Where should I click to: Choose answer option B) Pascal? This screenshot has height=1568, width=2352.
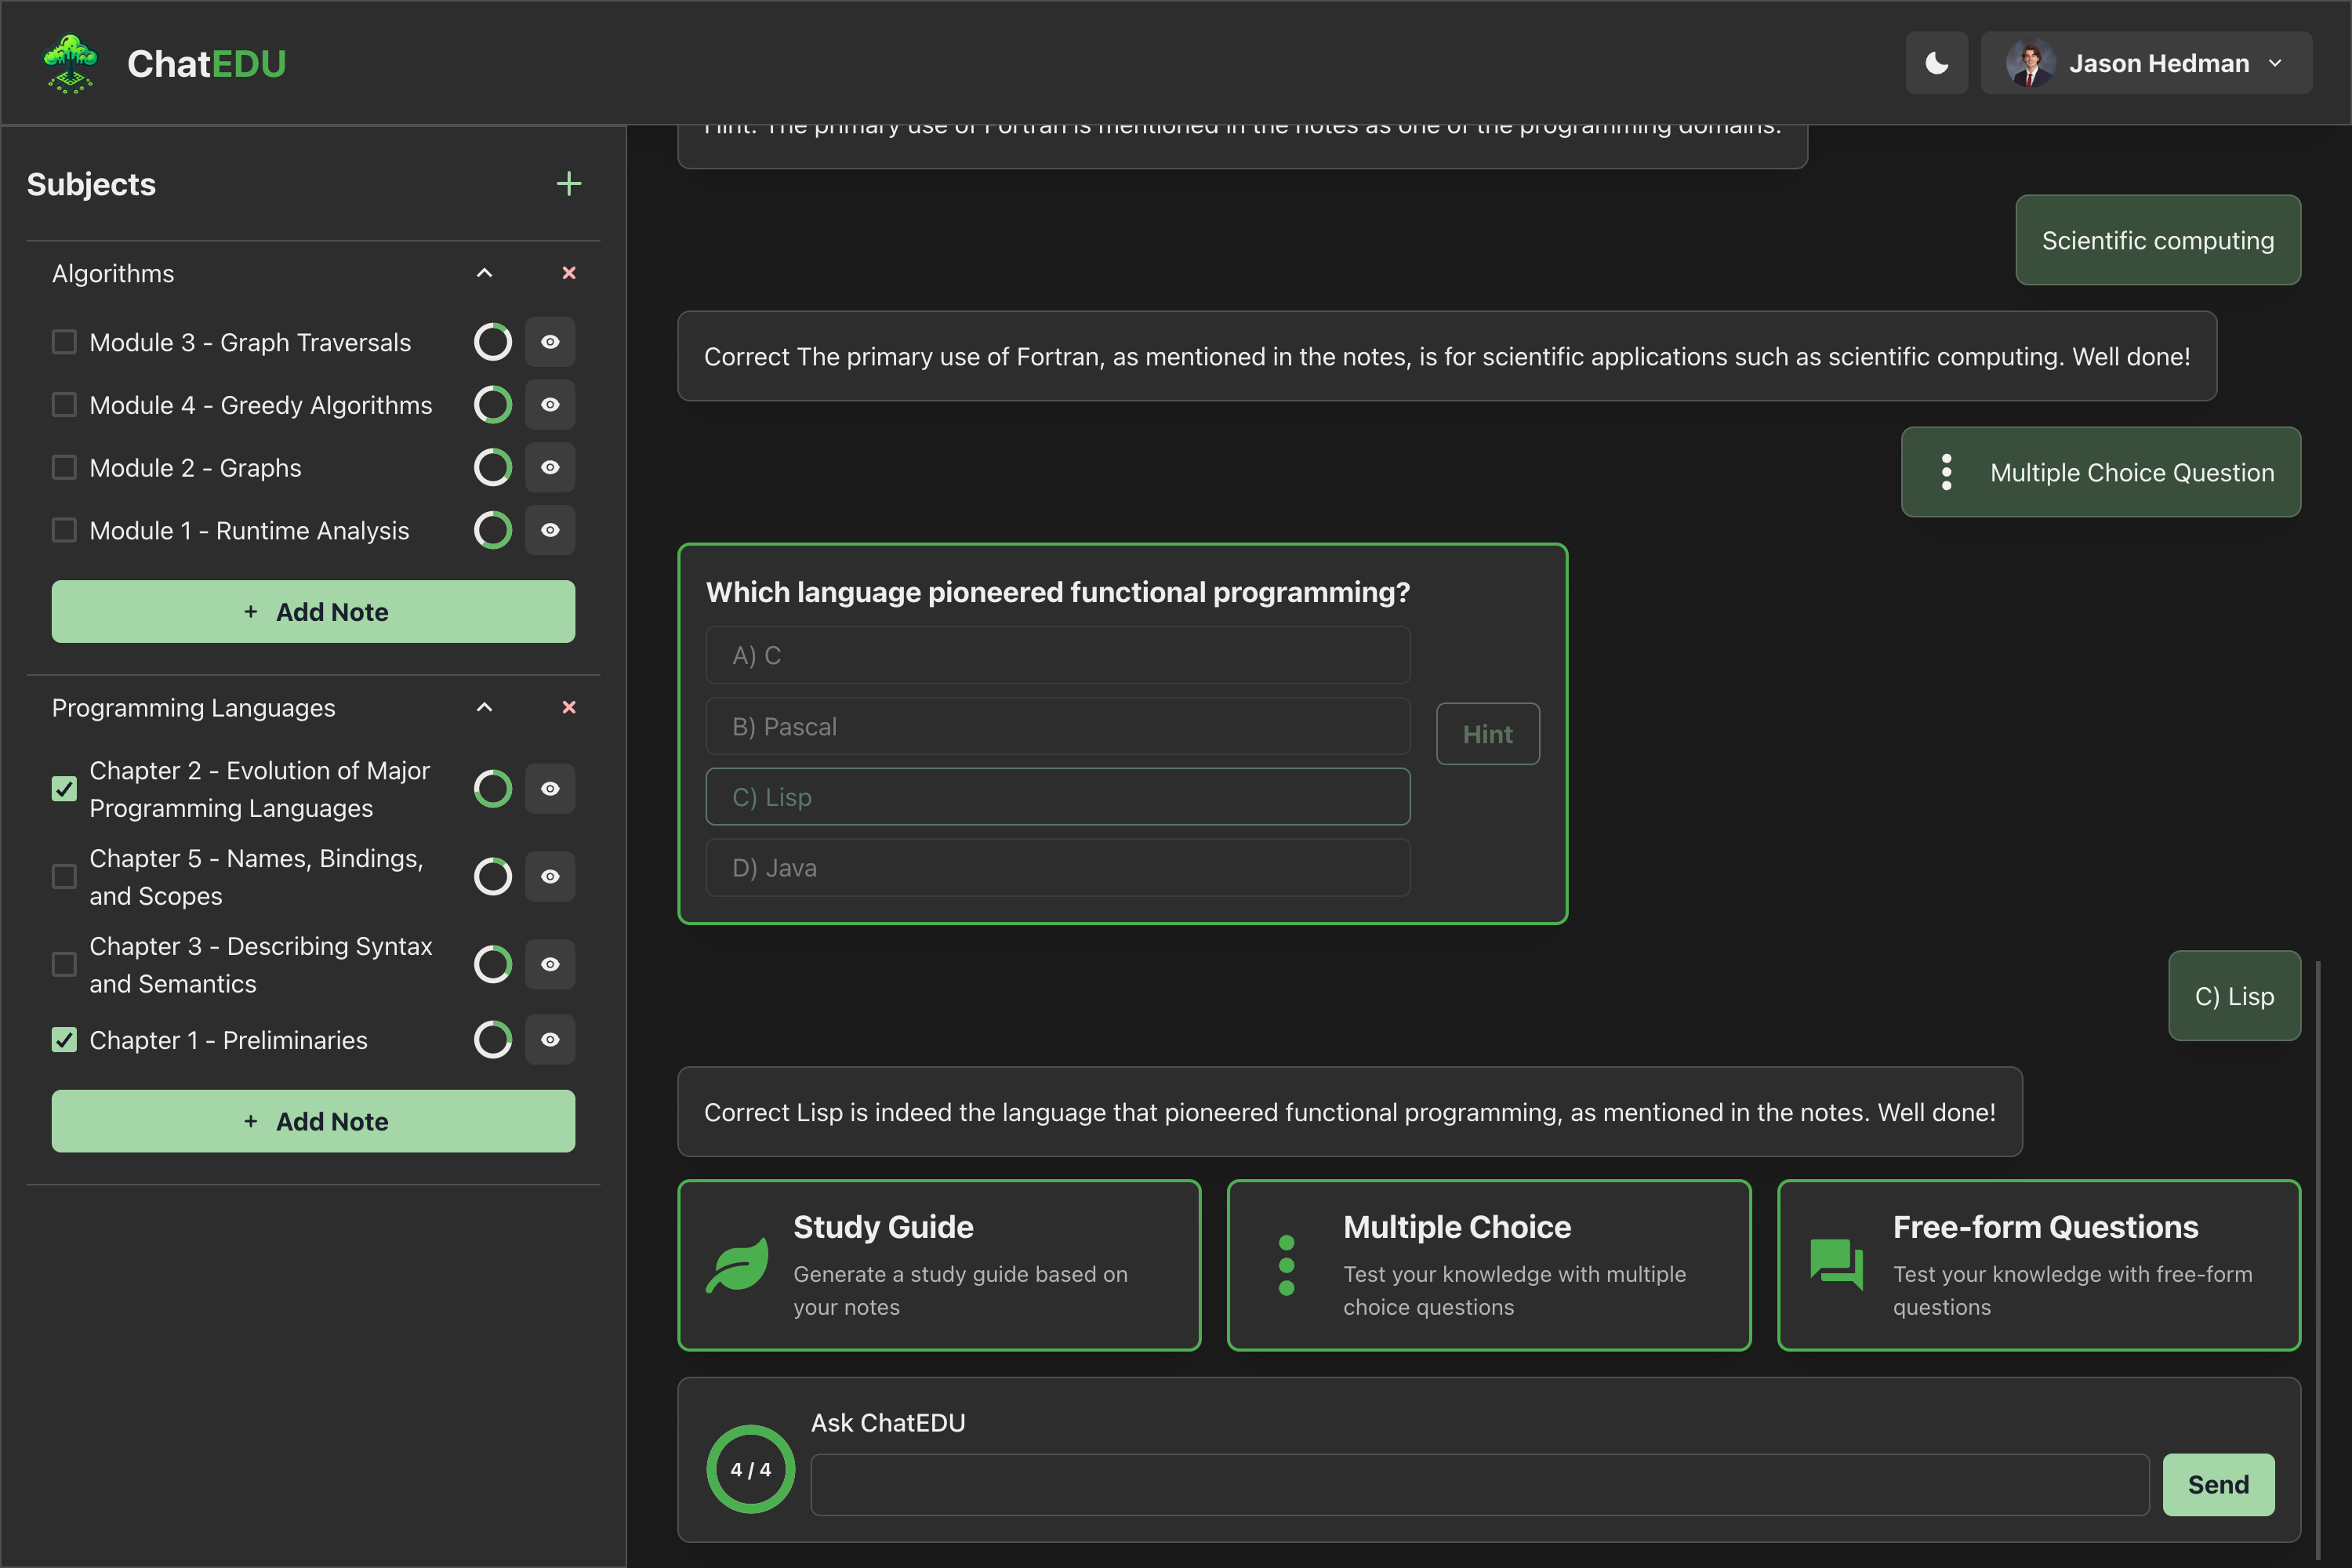click(x=1057, y=727)
